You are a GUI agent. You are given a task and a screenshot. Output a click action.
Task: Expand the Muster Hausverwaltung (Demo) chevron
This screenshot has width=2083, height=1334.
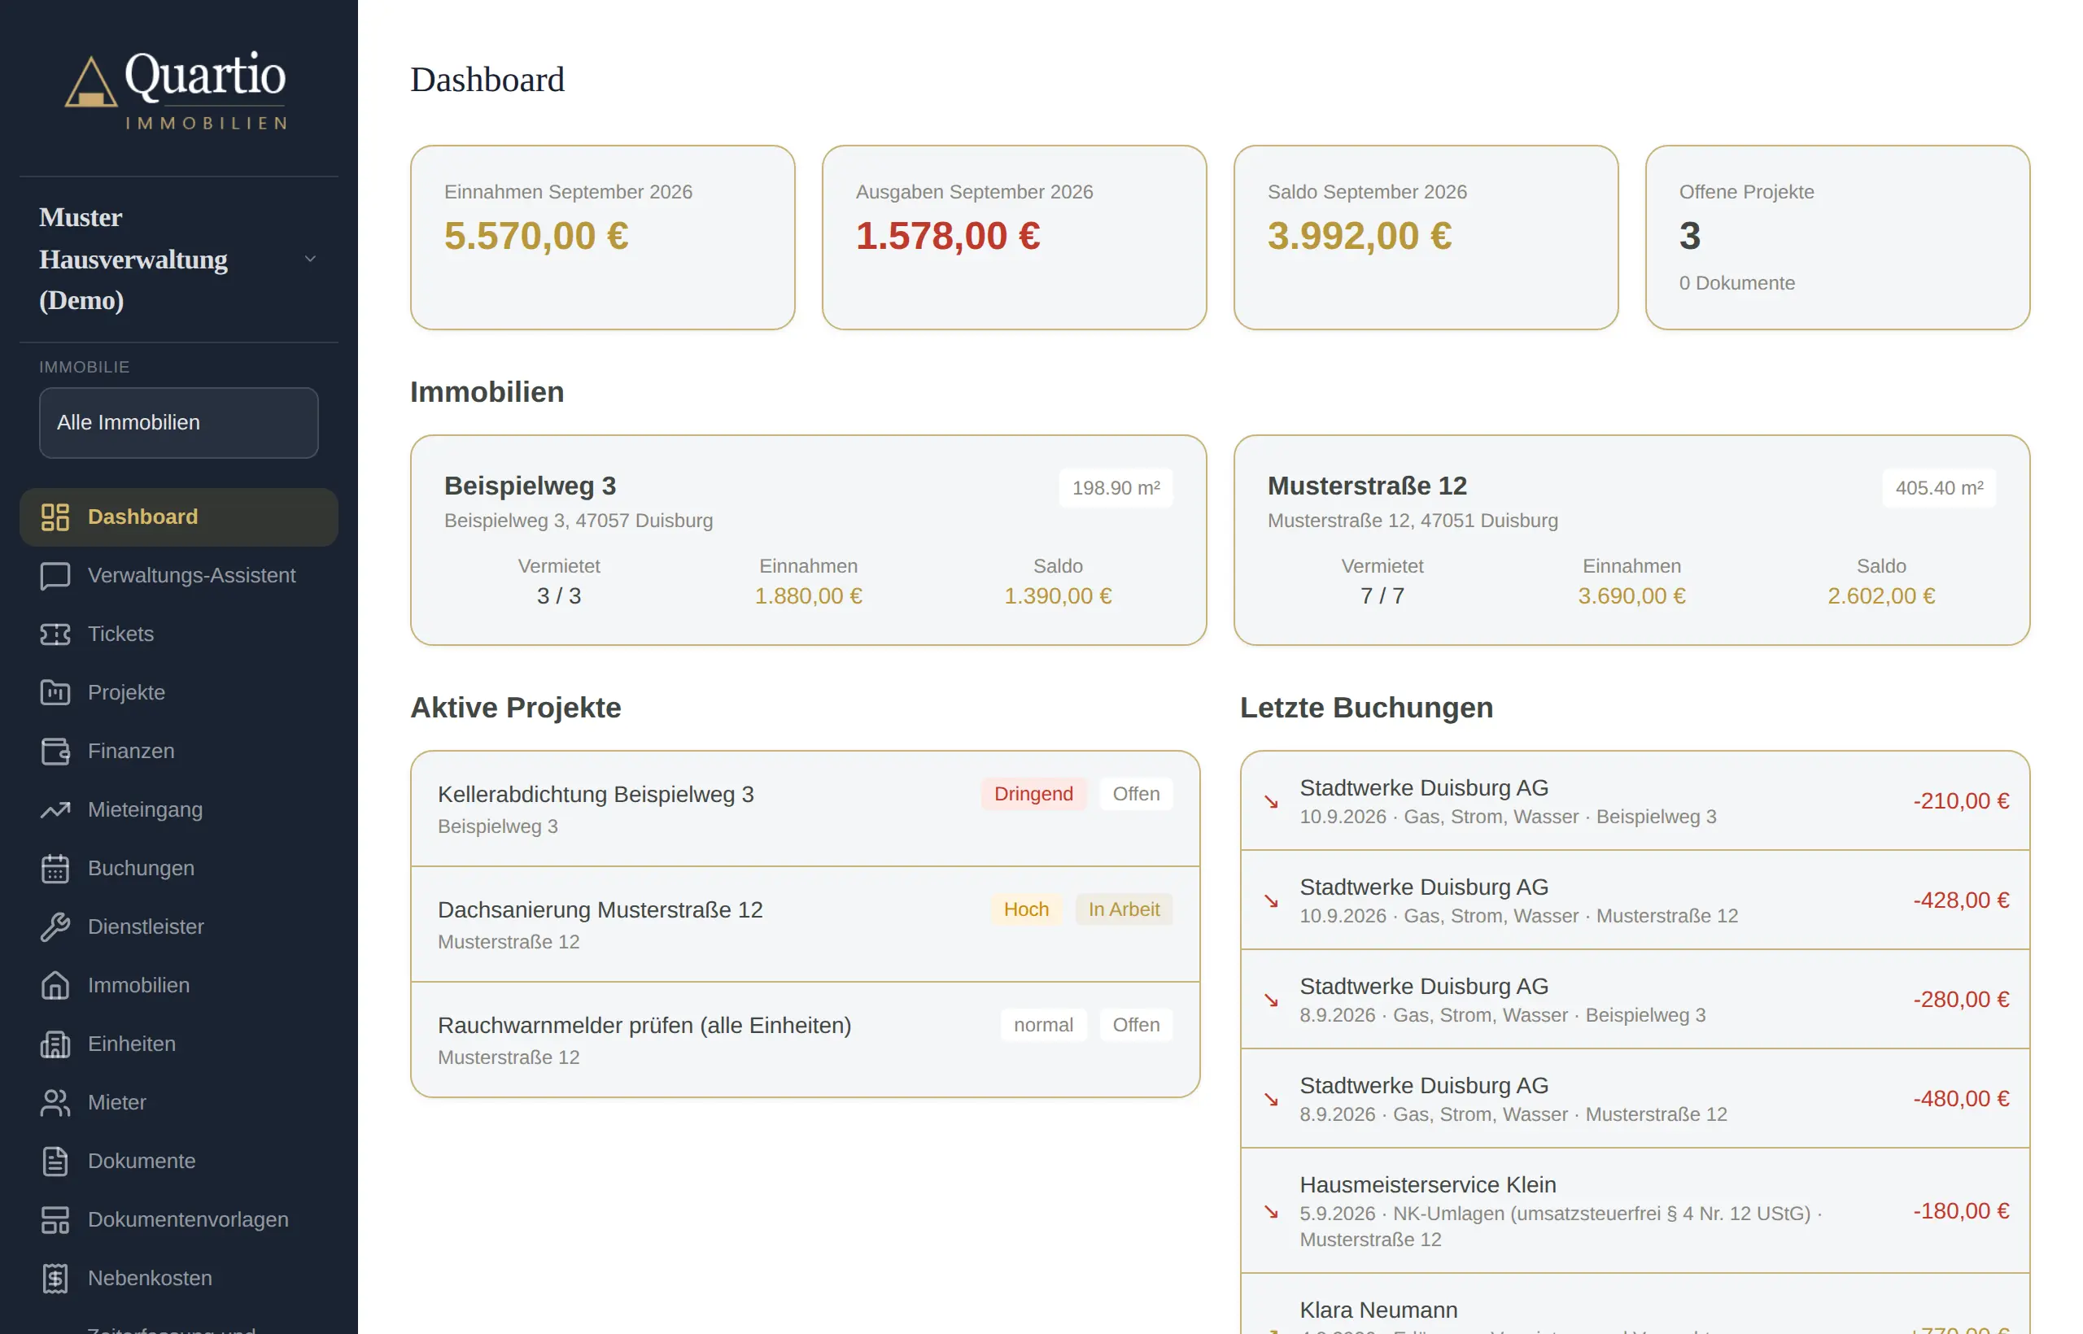point(310,259)
